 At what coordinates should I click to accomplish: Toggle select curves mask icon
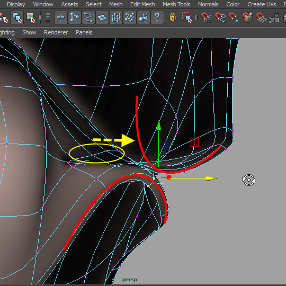pos(88,17)
